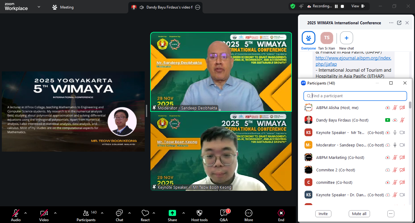The width and height of the screenshot is (415, 223).
Task: Start a New chat with plus icon
Action: [346, 38]
